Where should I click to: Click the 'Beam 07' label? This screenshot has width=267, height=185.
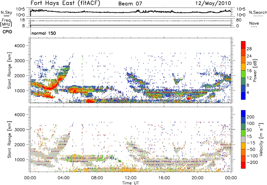tap(130, 4)
